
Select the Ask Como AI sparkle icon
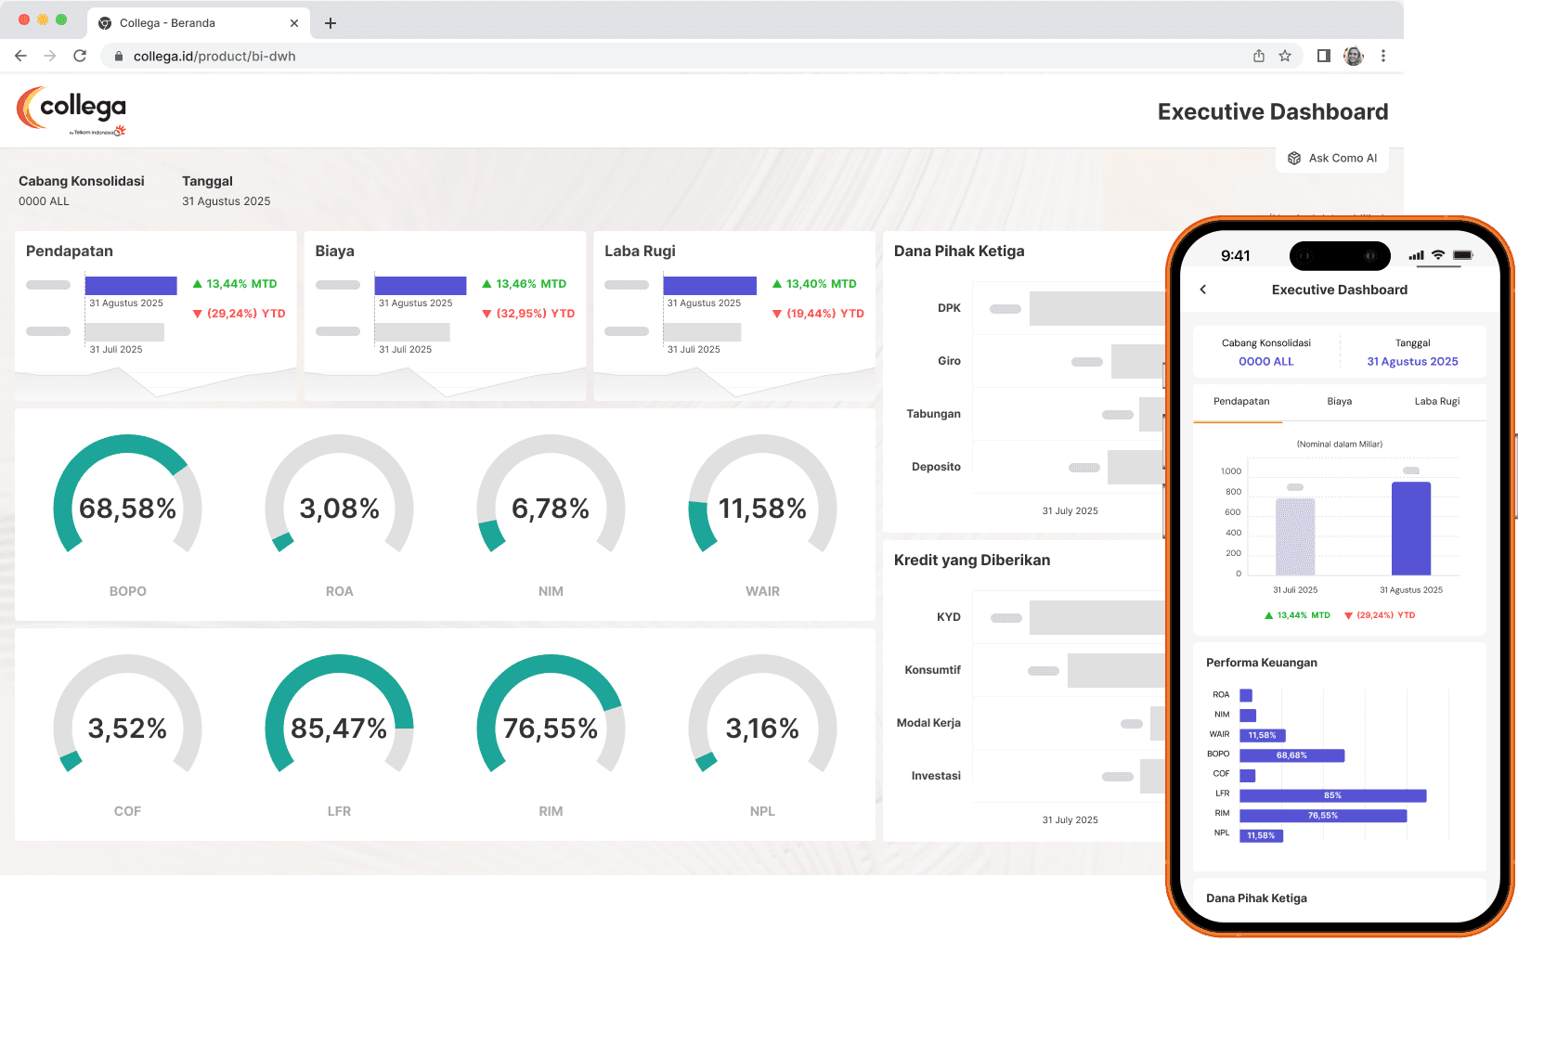tap(1293, 158)
